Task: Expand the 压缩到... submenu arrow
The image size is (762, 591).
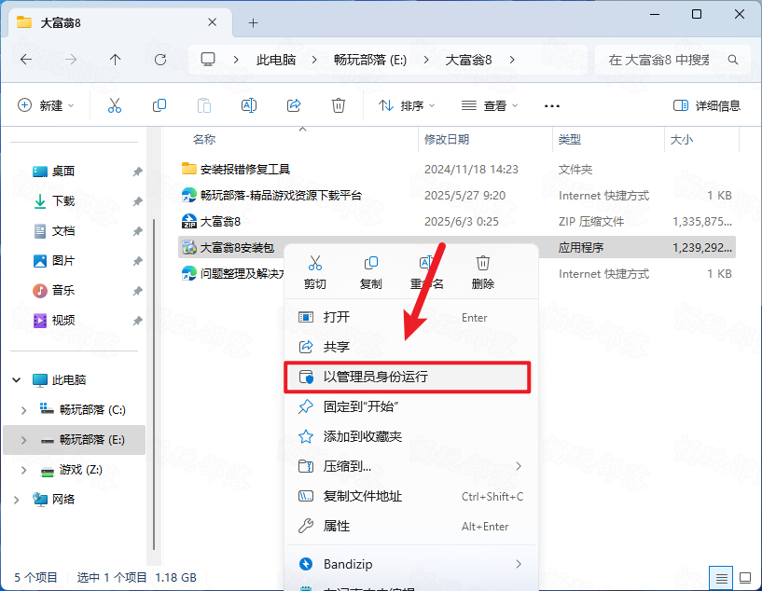Action: [x=519, y=466]
